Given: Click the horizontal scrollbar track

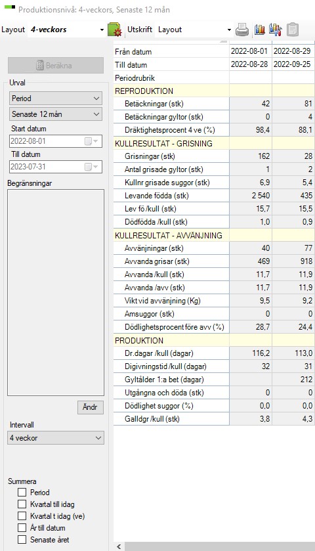Looking at the screenshot, I should [219, 546].
